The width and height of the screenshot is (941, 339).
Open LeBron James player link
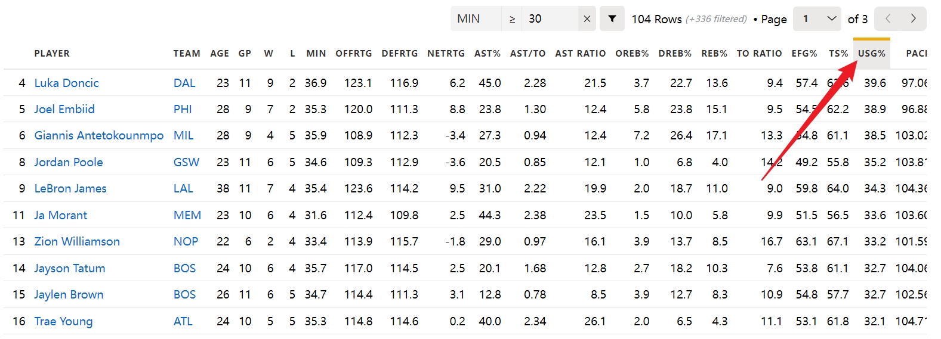[x=70, y=188]
